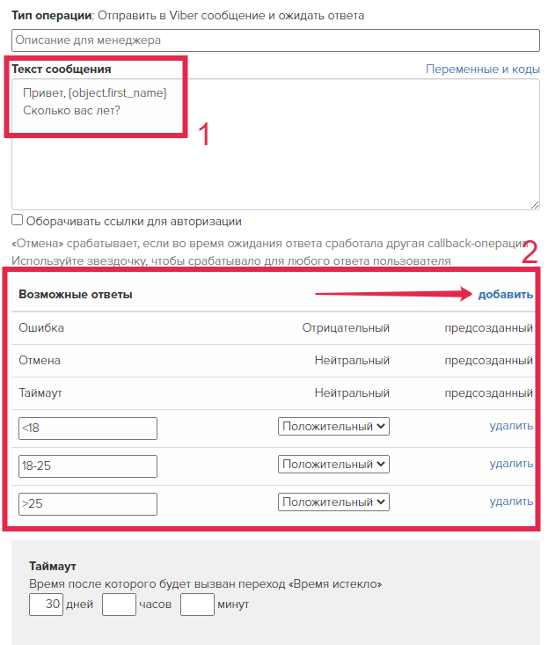Delete the <18 answer row
Image resolution: width=548 pixels, height=645 pixels.
[511, 426]
